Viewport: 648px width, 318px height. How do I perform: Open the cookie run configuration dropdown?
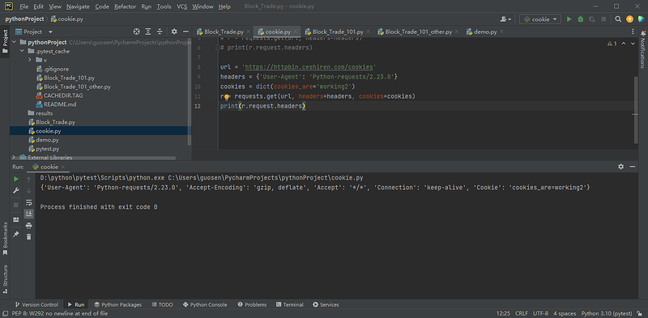540,19
